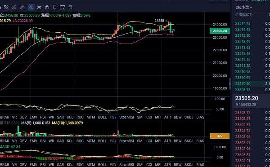Click the trash can delete-drawings icon
The height and width of the screenshot is (167, 270).
[x=71, y=7]
